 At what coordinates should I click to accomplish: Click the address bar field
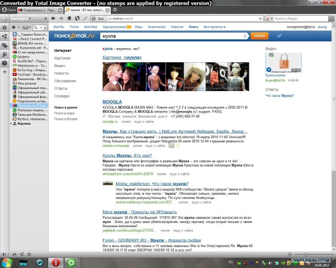182,19
